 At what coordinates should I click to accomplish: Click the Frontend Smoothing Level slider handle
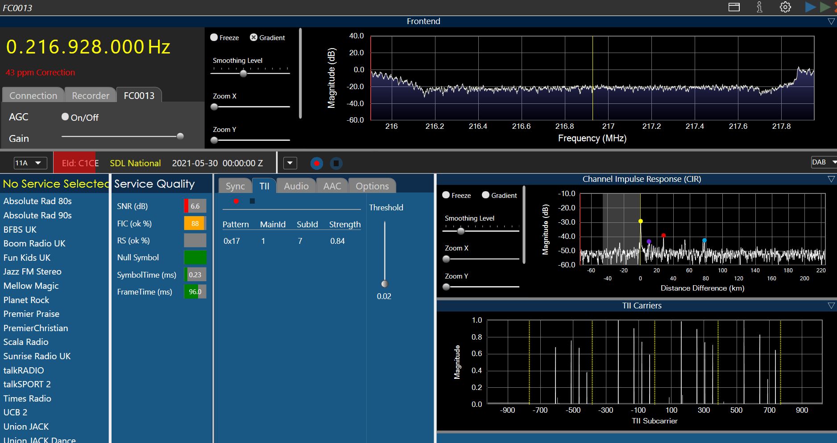pyautogui.click(x=243, y=74)
